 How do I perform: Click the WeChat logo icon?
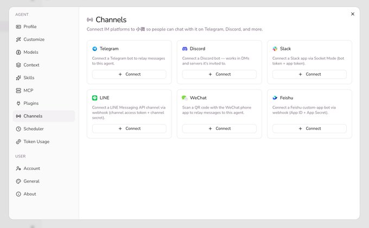coord(184,98)
